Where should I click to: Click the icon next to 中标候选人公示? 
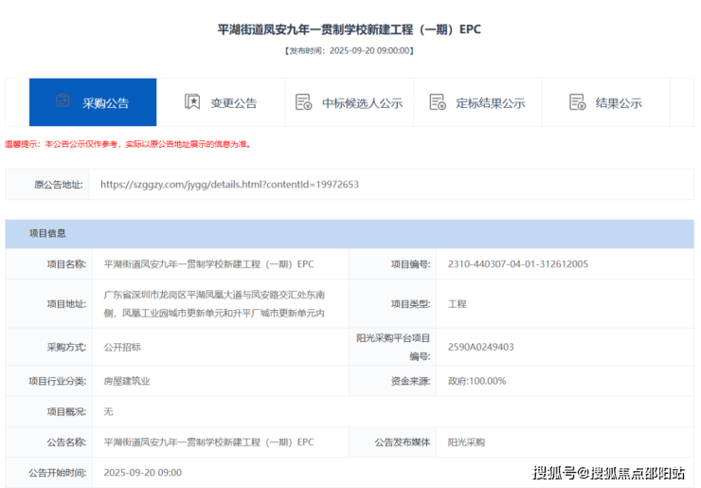(x=303, y=102)
